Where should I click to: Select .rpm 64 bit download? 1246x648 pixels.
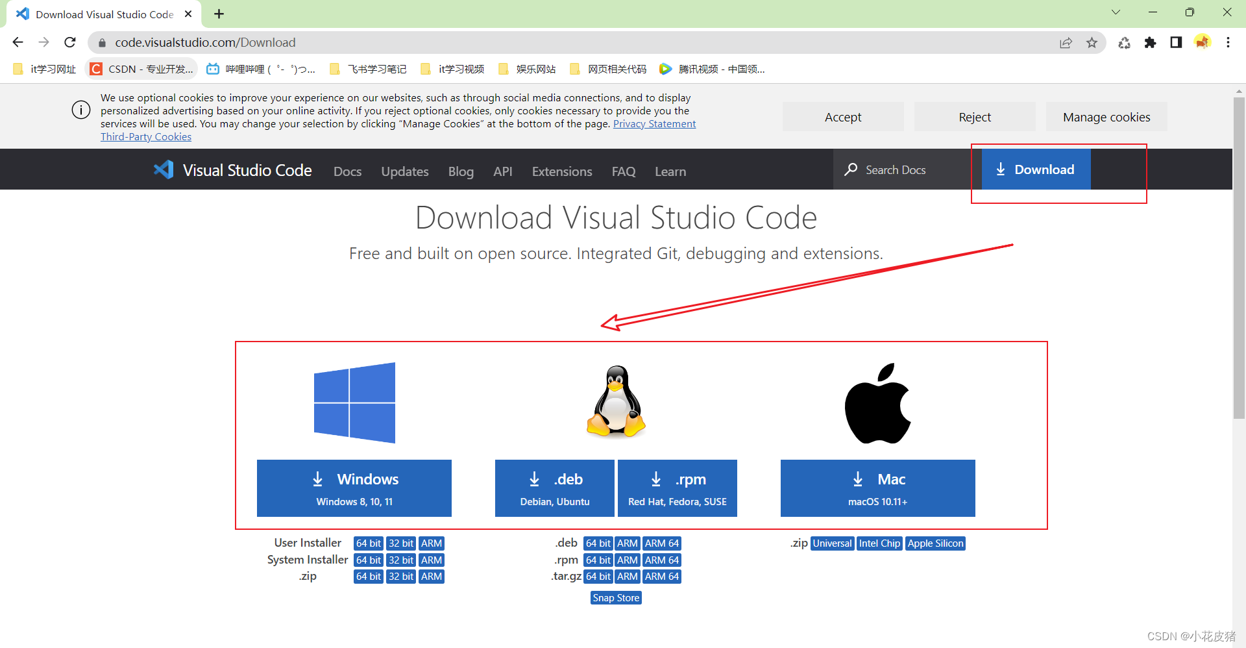pyautogui.click(x=598, y=560)
